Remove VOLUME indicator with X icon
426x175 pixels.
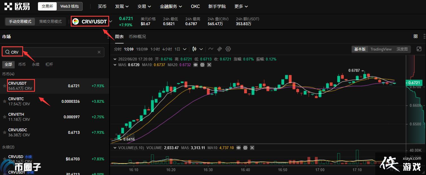[252, 148]
